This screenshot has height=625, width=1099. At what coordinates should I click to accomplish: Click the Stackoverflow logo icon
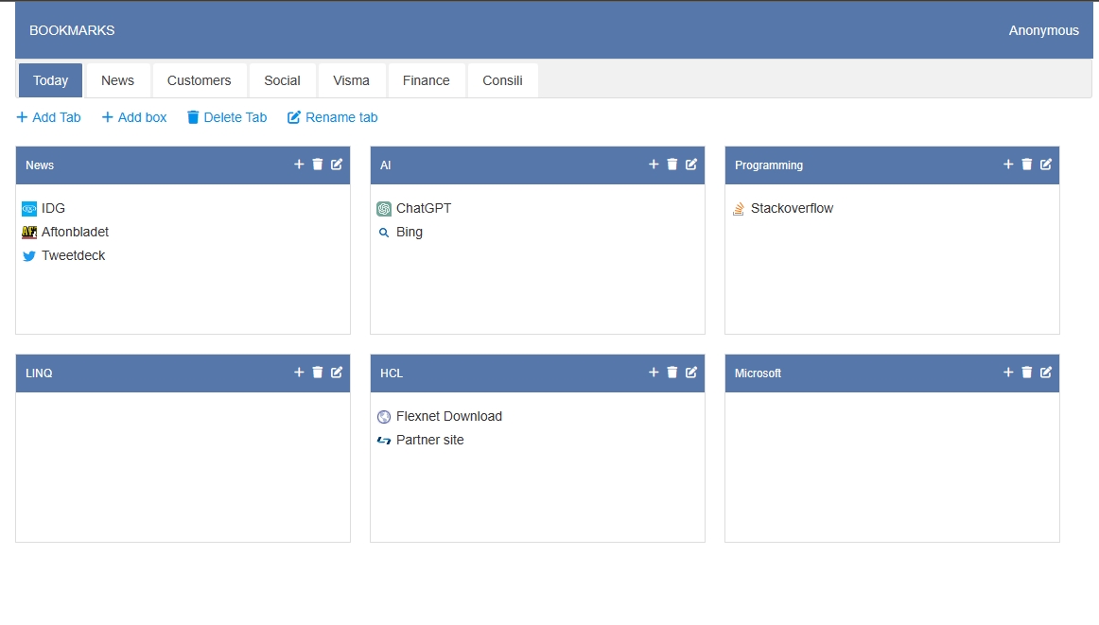[x=739, y=209]
